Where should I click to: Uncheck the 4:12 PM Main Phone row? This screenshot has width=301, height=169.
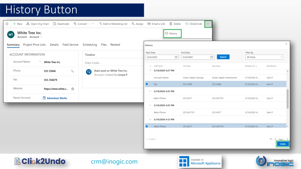147,126
